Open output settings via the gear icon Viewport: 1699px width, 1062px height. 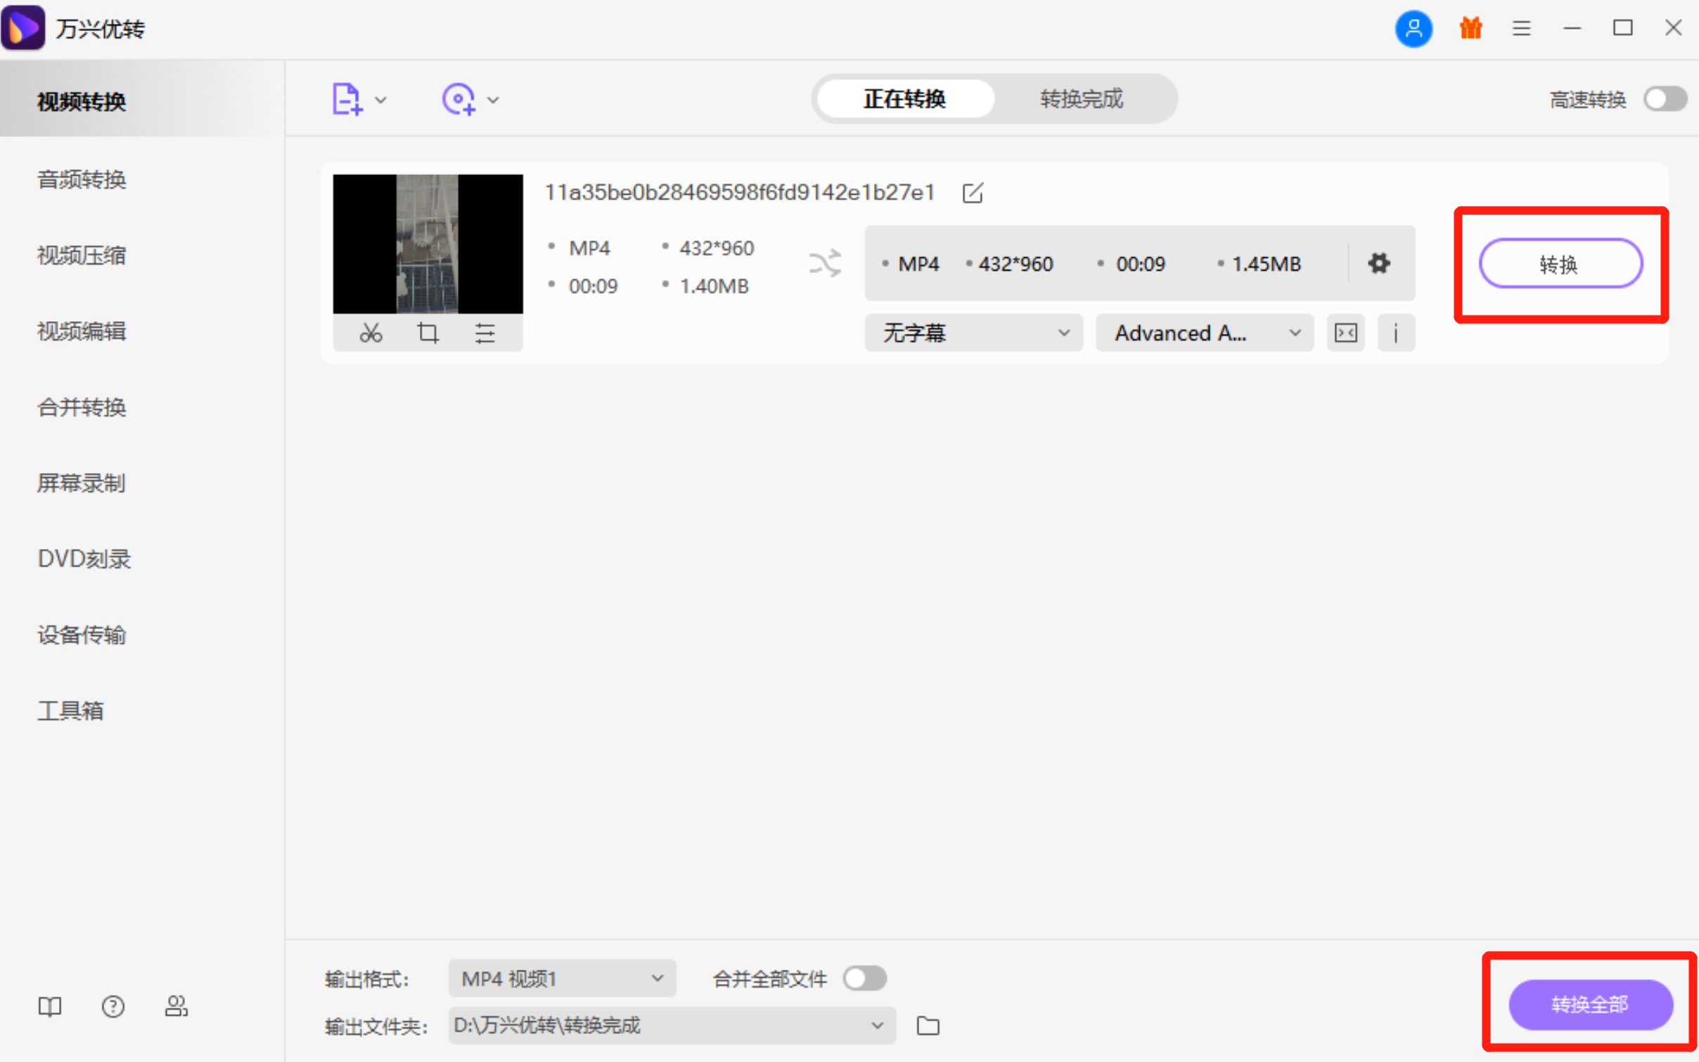pyautogui.click(x=1378, y=263)
